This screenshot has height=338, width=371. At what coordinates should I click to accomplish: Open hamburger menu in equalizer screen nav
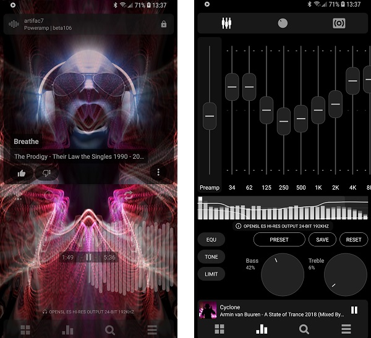coord(346,329)
